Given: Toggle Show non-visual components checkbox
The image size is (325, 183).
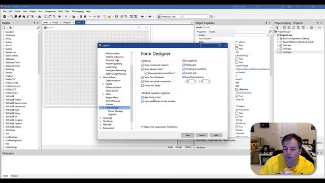Looking at the screenshot, I should pyautogui.click(x=142, y=81).
